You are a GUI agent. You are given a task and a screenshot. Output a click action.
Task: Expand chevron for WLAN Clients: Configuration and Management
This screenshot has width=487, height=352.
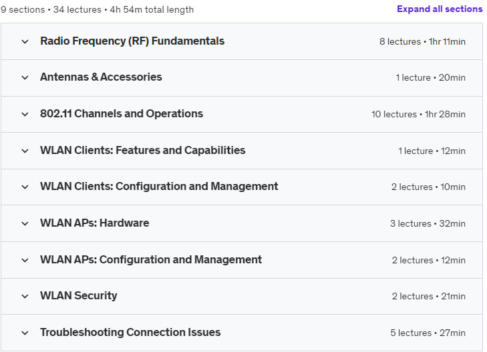pos(25,187)
